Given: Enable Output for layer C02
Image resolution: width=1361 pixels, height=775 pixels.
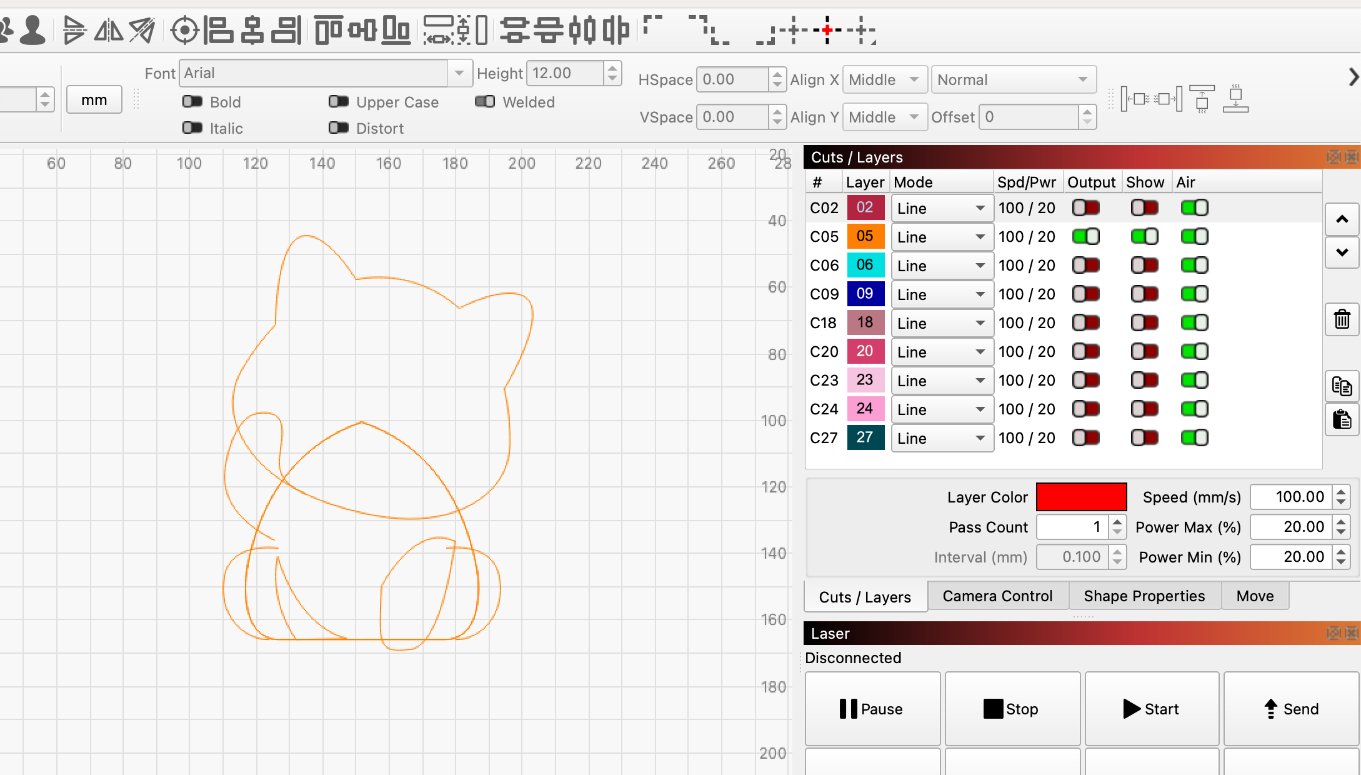Looking at the screenshot, I should [1086, 207].
